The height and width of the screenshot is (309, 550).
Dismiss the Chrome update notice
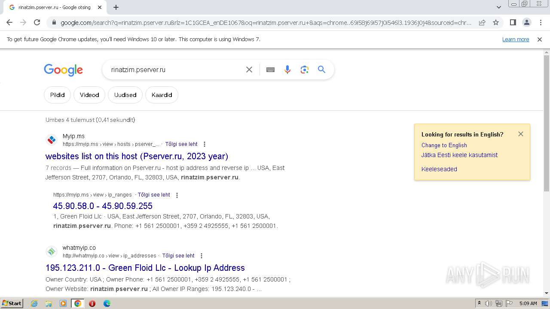tap(540, 39)
